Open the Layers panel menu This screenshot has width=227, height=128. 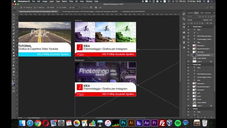pyautogui.click(x=214, y=13)
